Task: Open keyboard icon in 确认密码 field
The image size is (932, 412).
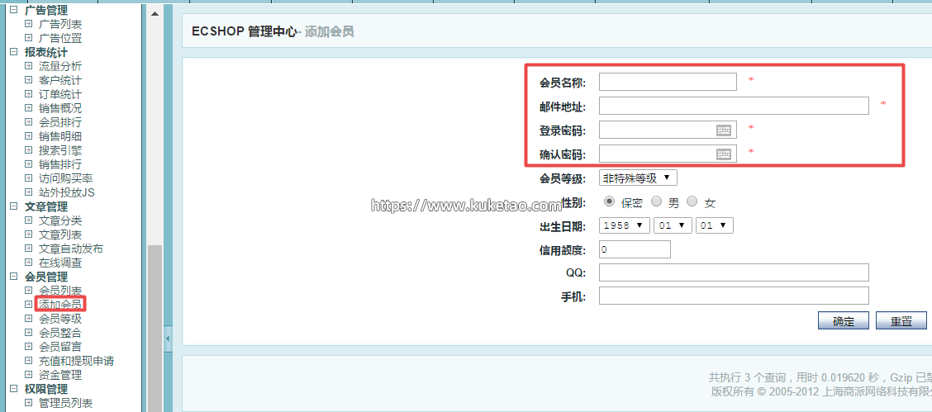Action: pyautogui.click(x=723, y=154)
